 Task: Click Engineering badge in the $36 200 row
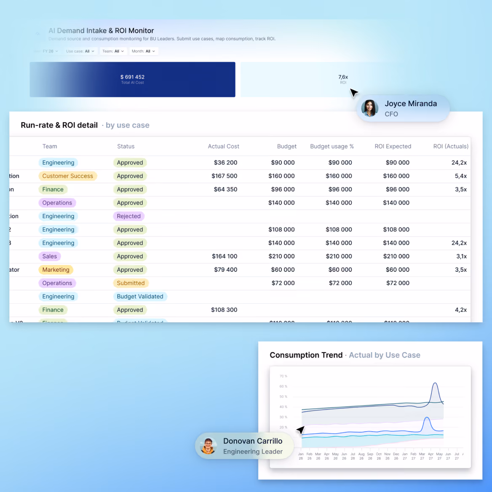(x=59, y=163)
